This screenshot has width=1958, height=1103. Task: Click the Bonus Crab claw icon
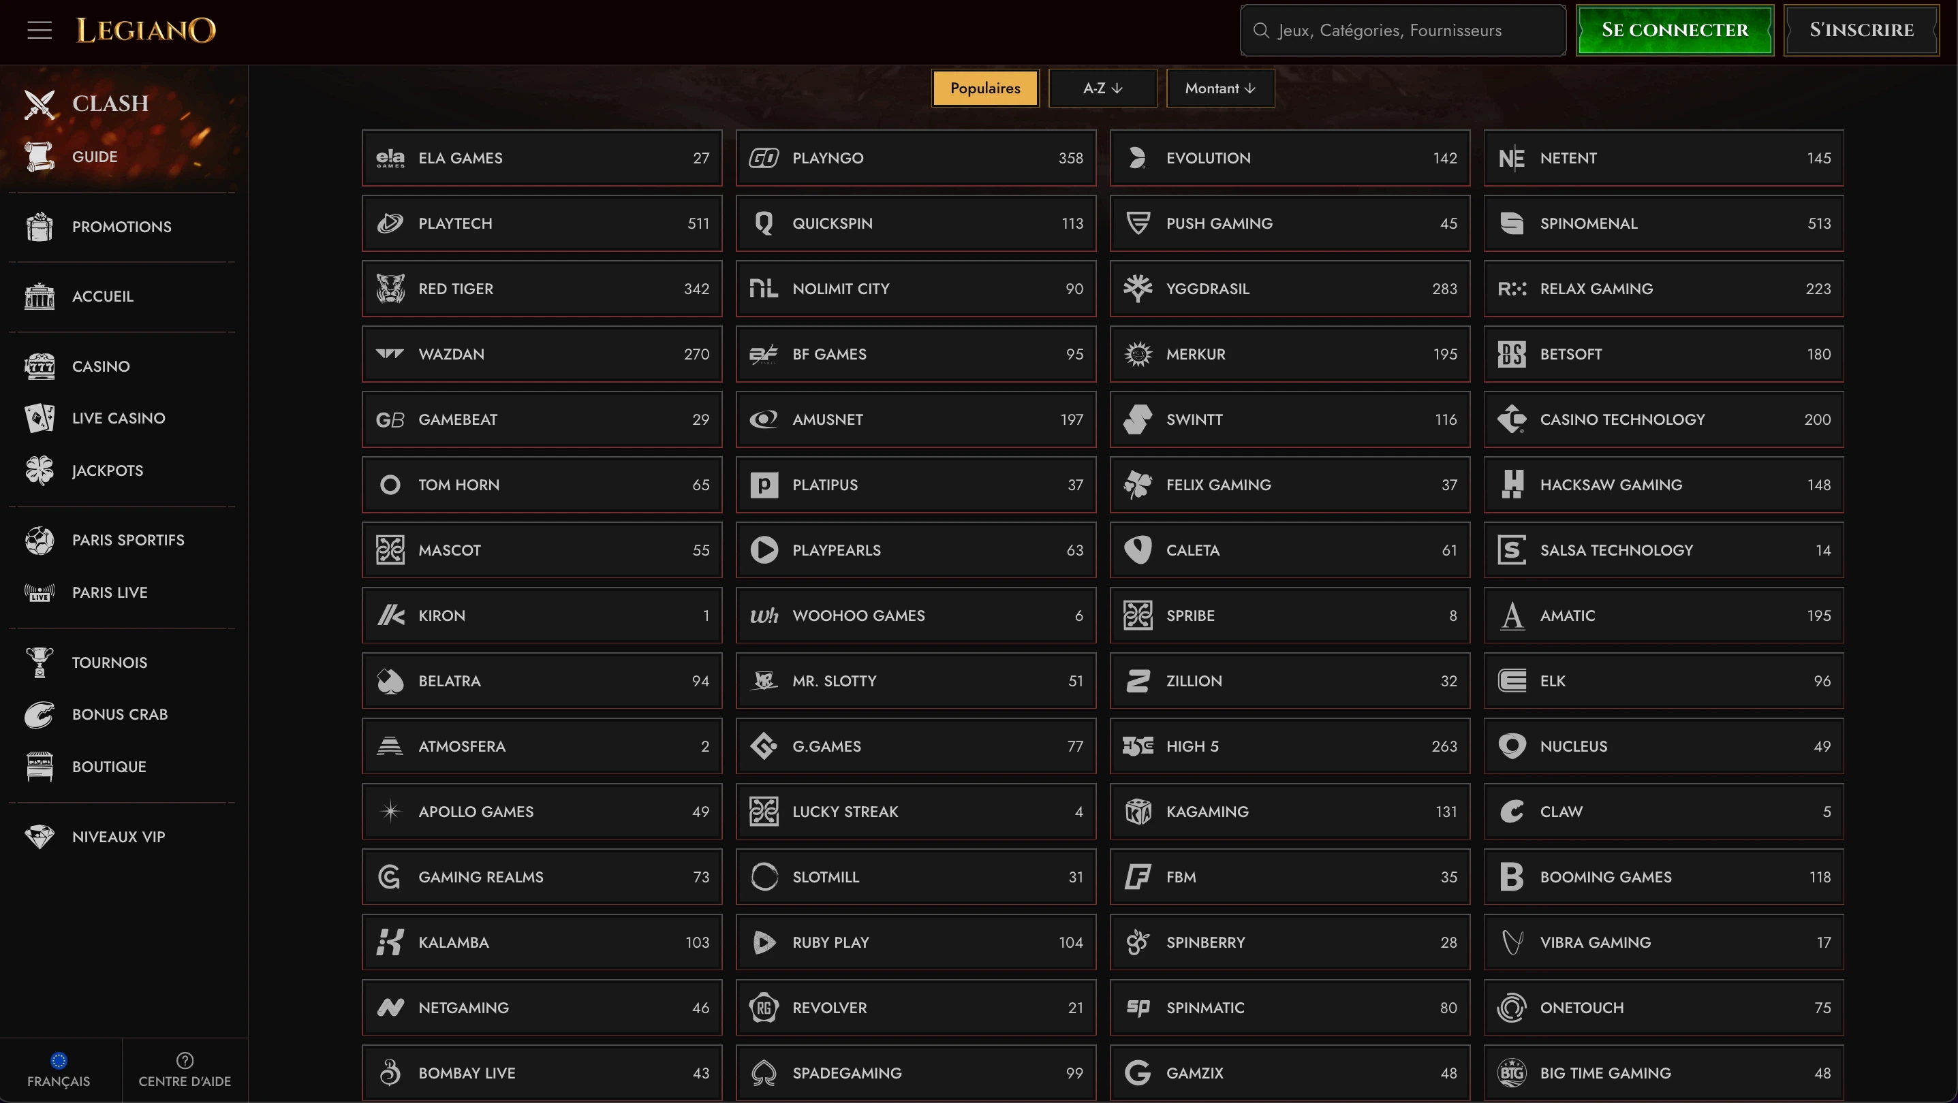pyautogui.click(x=40, y=714)
